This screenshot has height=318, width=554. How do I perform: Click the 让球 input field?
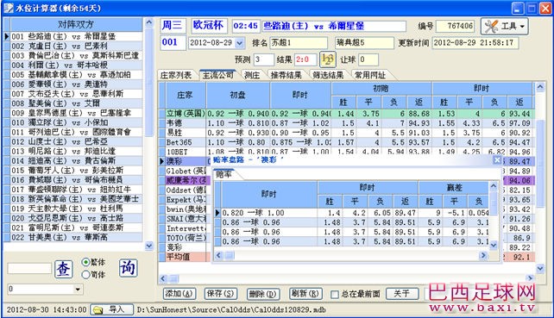tap(368, 59)
